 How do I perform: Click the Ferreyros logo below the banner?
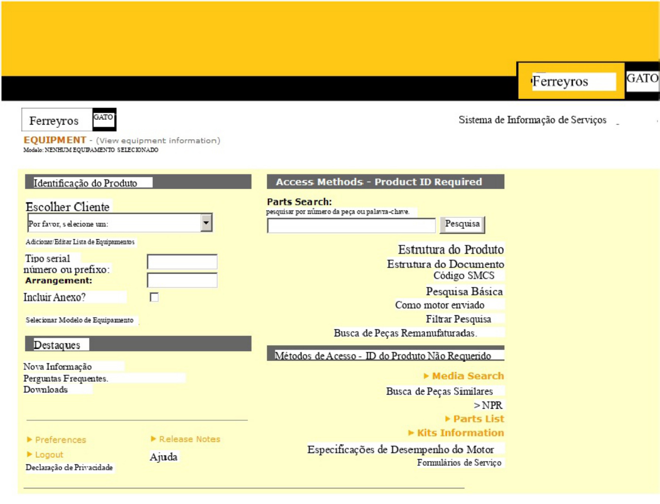click(57, 120)
